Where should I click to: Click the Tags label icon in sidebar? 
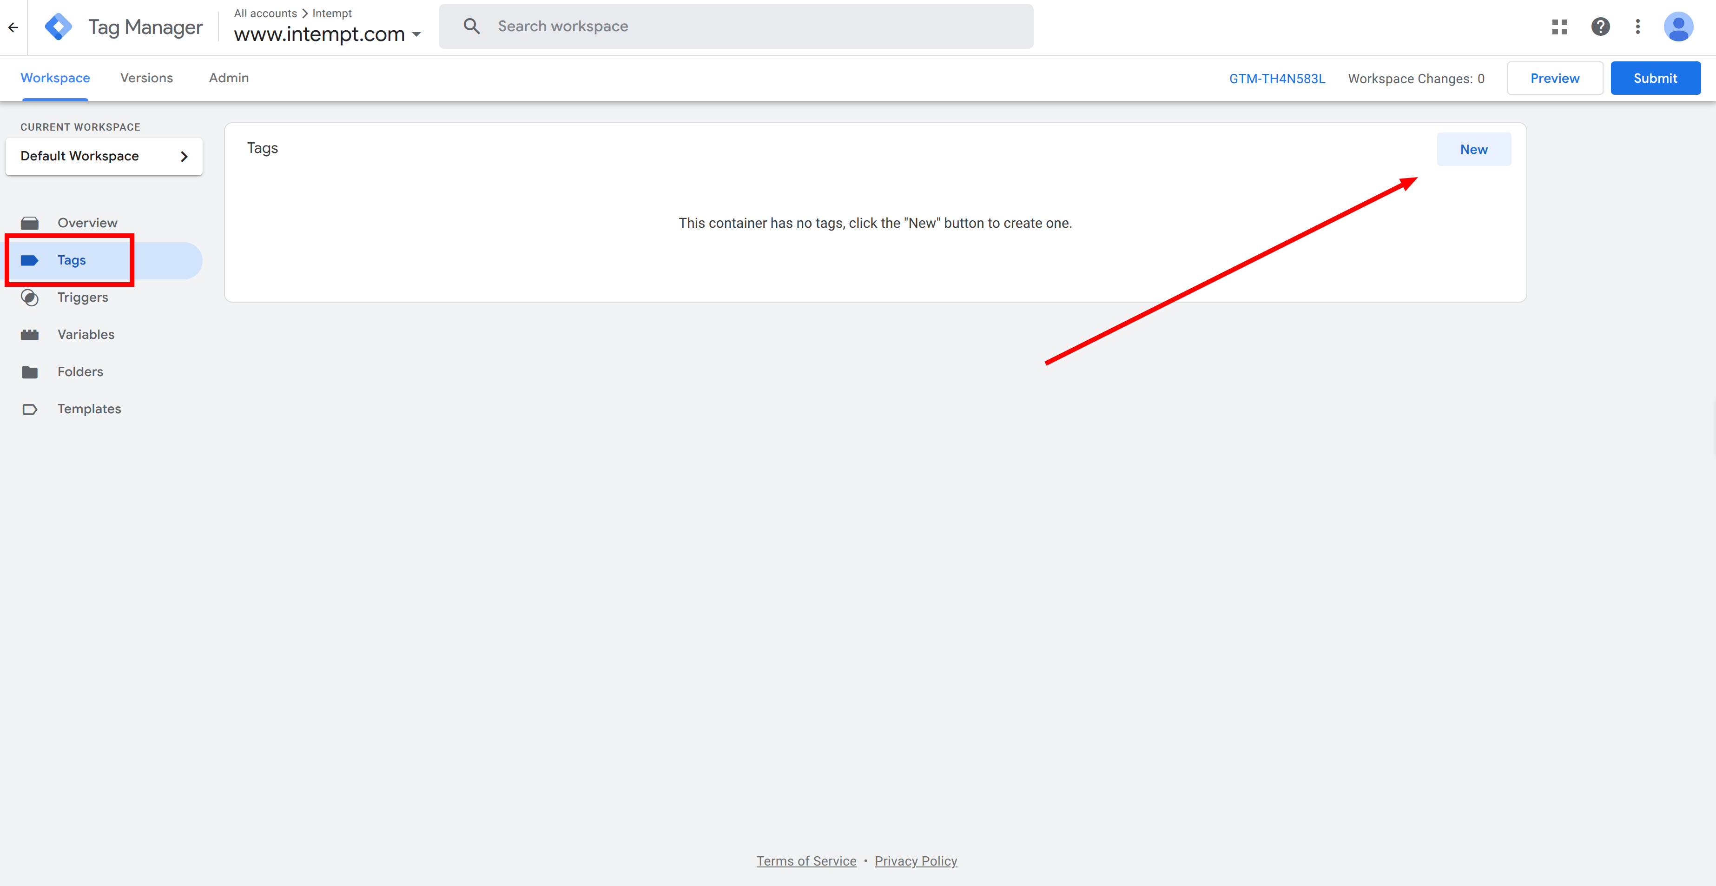click(x=29, y=260)
